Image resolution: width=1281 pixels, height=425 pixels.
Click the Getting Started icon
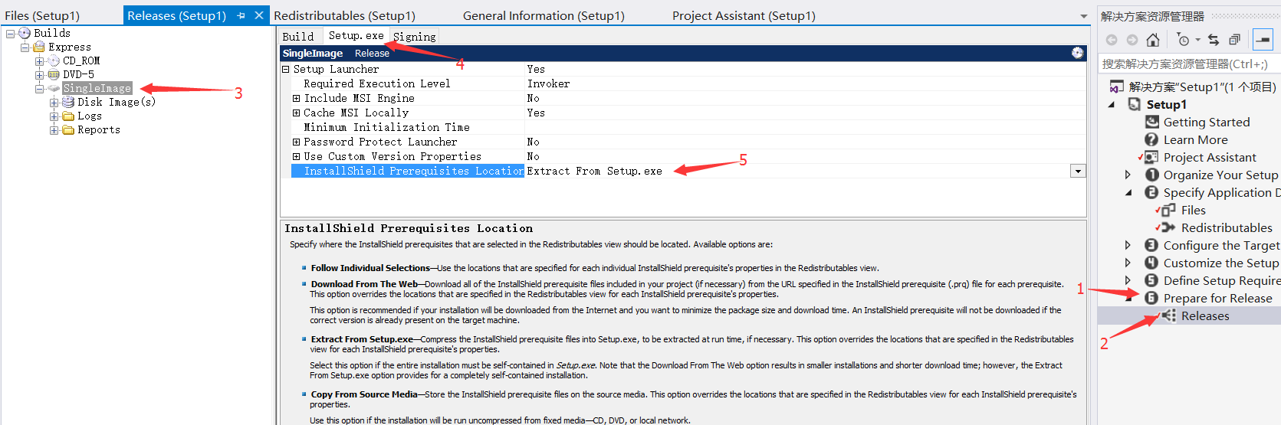click(1151, 122)
